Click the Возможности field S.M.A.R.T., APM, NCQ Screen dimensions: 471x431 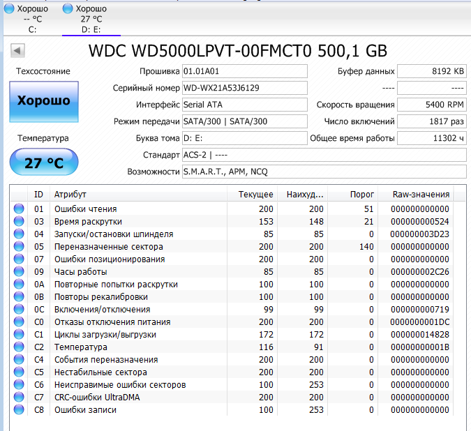(x=324, y=172)
